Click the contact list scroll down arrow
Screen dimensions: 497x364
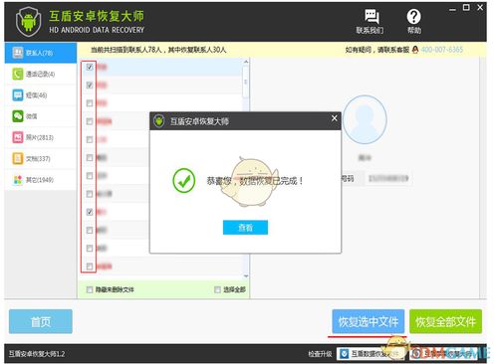246,275
